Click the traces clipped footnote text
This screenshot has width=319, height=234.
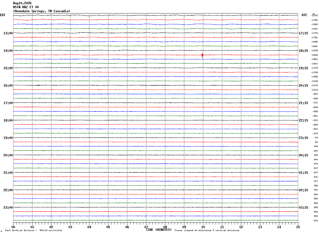207,231
